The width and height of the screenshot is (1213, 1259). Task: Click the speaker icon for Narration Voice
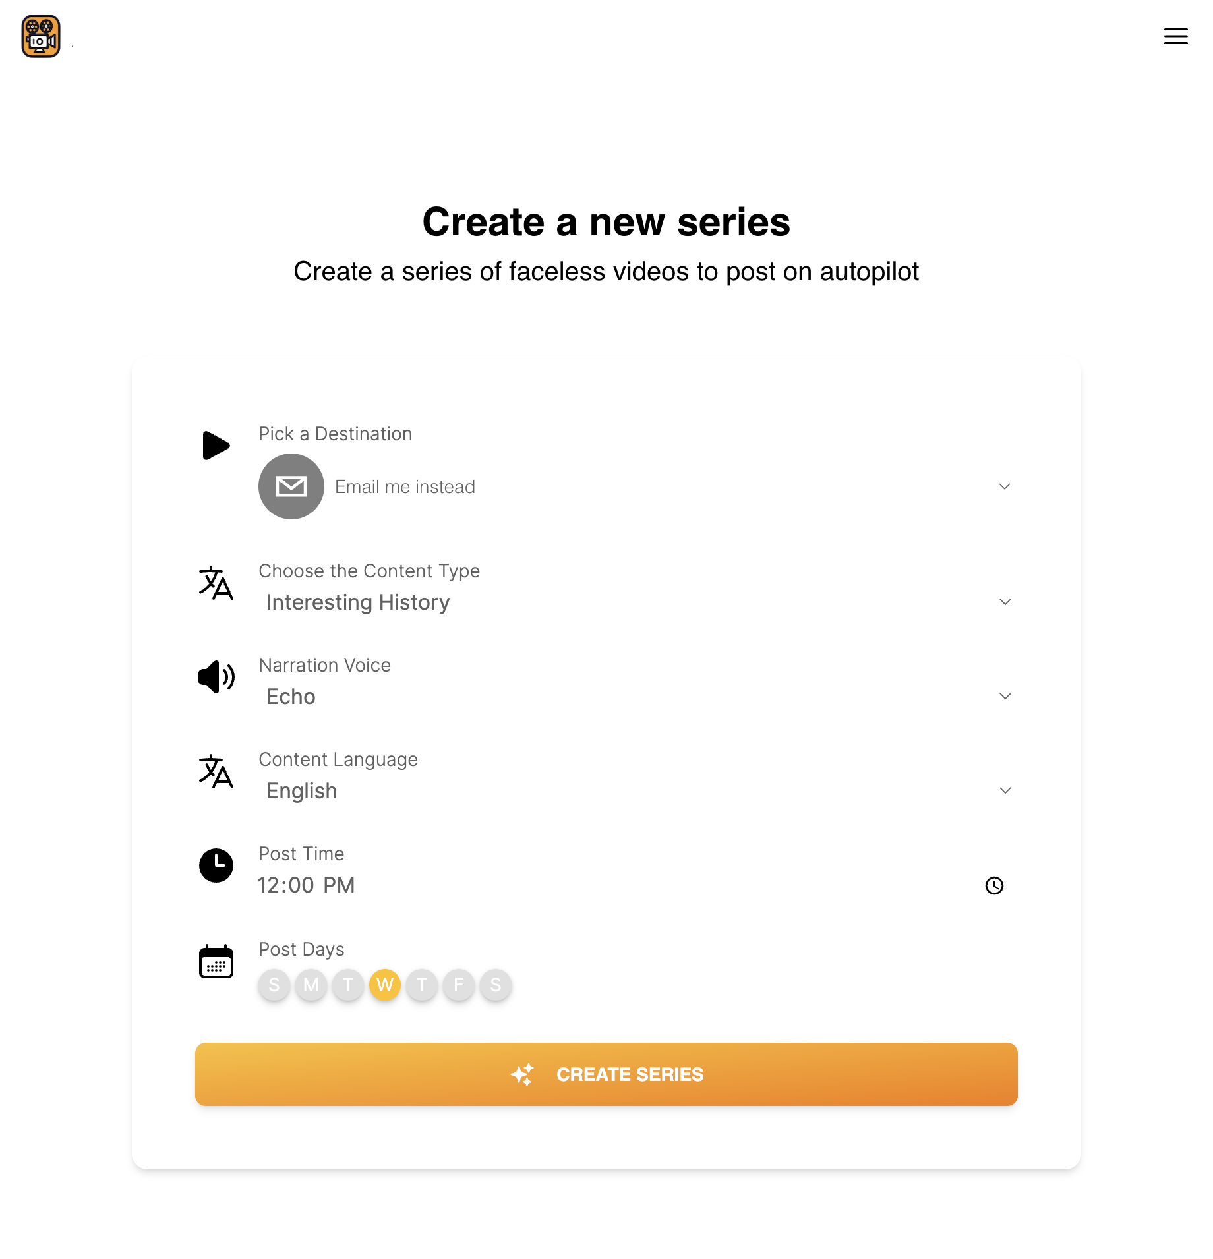(216, 677)
